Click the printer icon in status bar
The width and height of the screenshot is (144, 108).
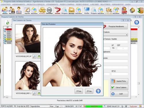(122, 106)
